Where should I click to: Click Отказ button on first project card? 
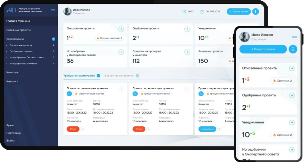point(73,129)
